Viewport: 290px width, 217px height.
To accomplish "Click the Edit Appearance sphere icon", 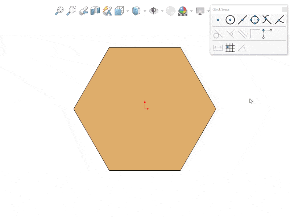I will coord(170,11).
